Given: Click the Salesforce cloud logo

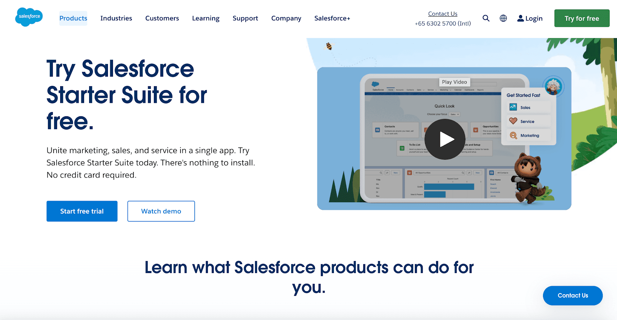Looking at the screenshot, I should point(29,17).
